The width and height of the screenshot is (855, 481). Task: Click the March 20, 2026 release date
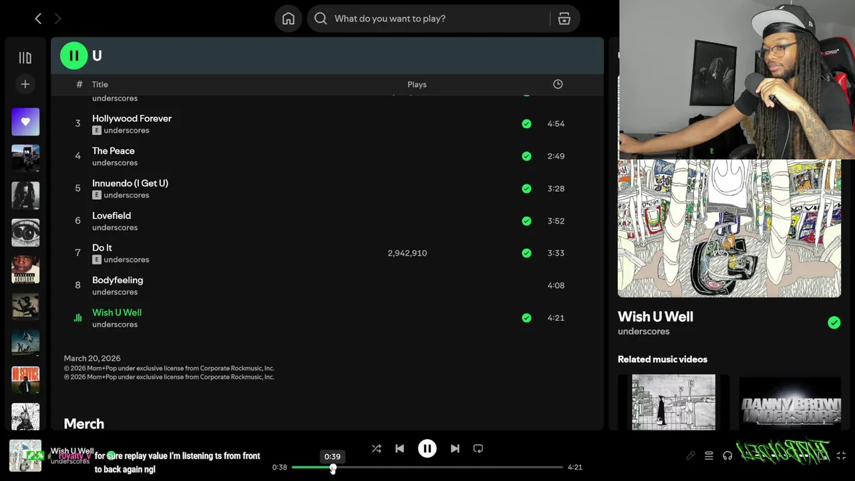point(92,359)
